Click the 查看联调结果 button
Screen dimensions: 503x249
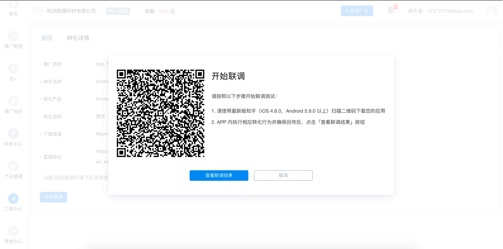point(219,176)
